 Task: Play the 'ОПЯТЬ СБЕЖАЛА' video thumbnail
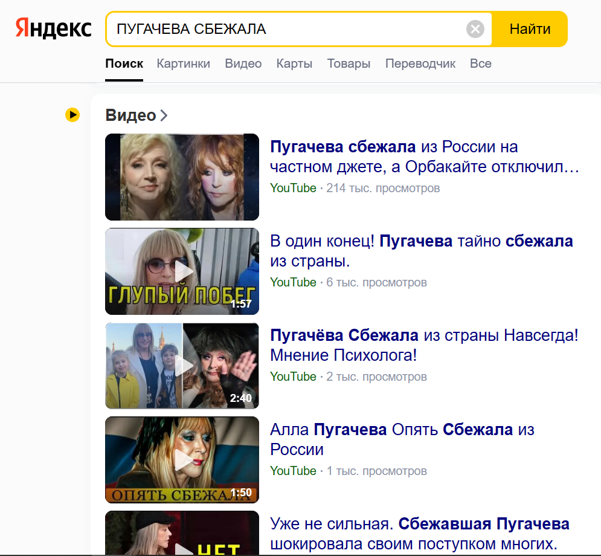tap(182, 460)
